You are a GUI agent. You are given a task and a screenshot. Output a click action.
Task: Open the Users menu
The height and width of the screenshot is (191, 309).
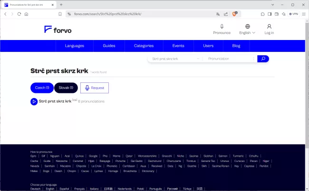tap(208, 46)
